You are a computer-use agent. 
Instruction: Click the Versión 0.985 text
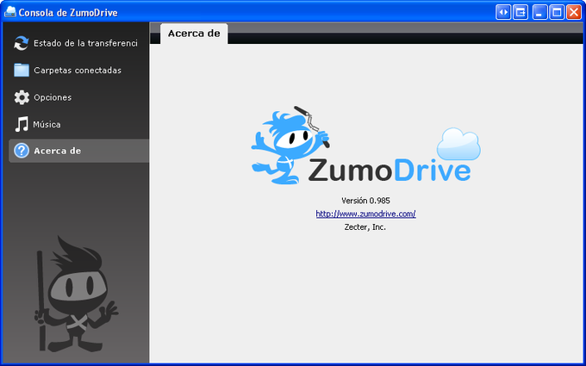pyautogui.click(x=365, y=201)
